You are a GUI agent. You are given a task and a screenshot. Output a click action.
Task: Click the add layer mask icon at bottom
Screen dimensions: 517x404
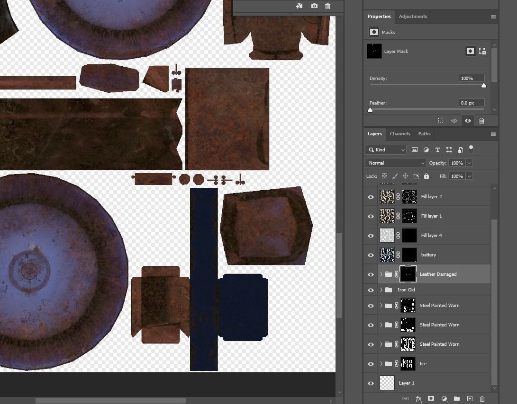(431, 398)
